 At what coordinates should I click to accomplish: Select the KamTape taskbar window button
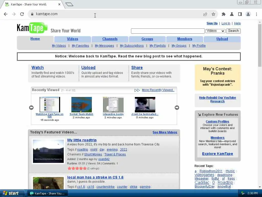pyautogui.click(x=47, y=193)
